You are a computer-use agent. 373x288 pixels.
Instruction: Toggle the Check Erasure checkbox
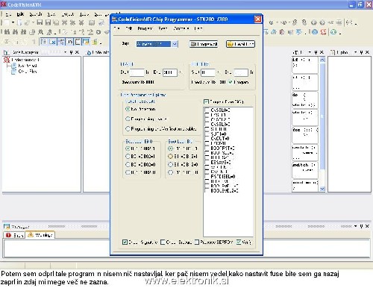pos(163,242)
